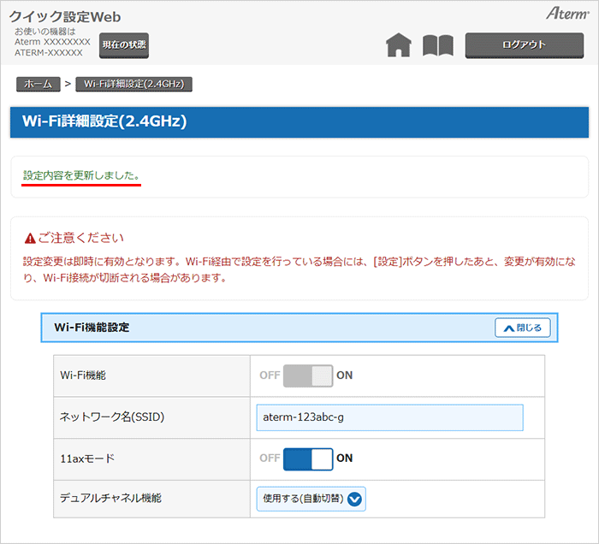The width and height of the screenshot is (599, 544).
Task: Click the chevron arrow on the 閉じる button
Action: tap(508, 328)
